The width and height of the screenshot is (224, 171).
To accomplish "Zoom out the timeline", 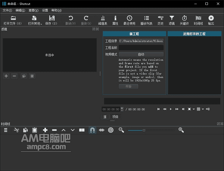I will tap(121, 130).
